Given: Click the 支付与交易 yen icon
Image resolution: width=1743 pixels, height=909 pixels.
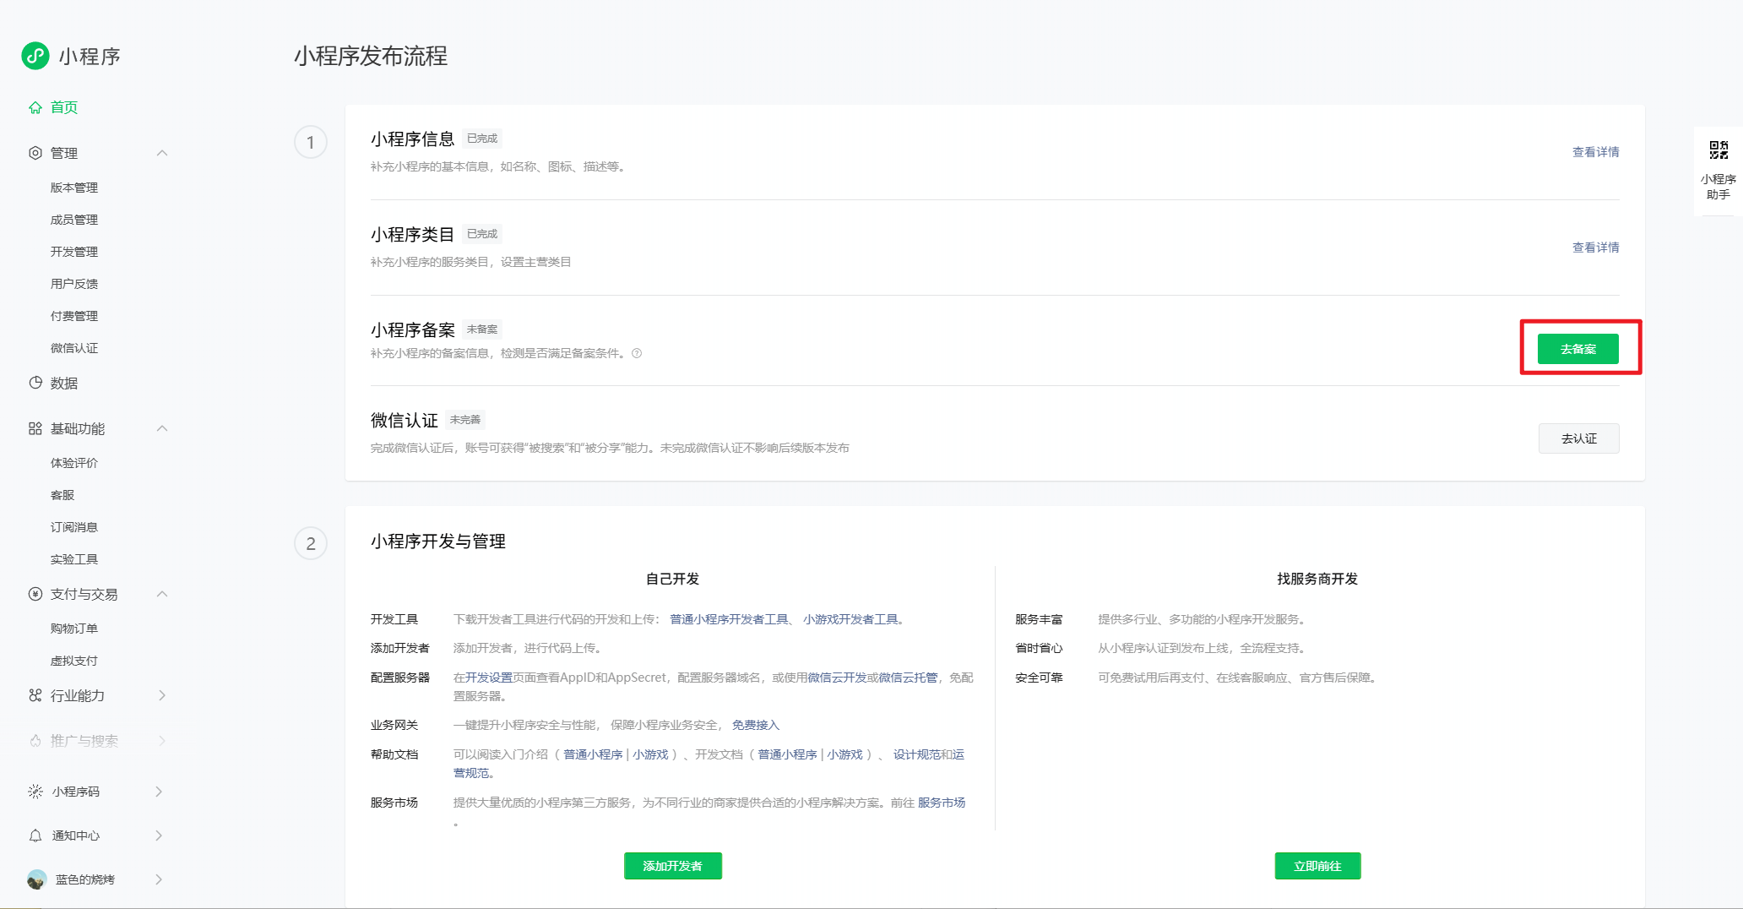Looking at the screenshot, I should click(x=35, y=594).
